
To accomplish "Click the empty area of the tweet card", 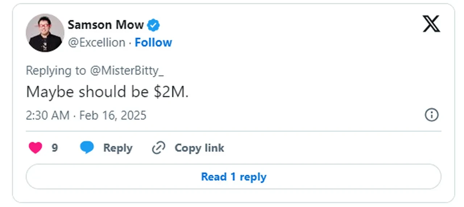I will (308, 72).
